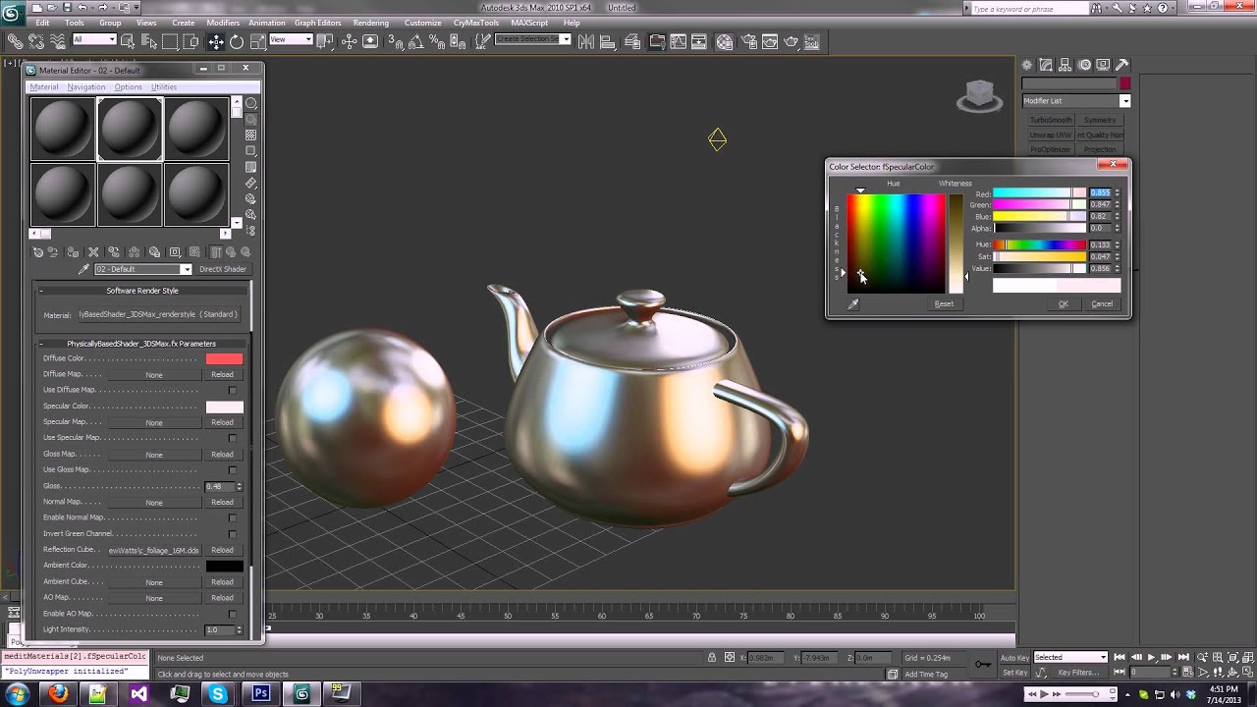The width and height of the screenshot is (1257, 707).
Task: Pick material from object with eyedropper
Action: [83, 269]
